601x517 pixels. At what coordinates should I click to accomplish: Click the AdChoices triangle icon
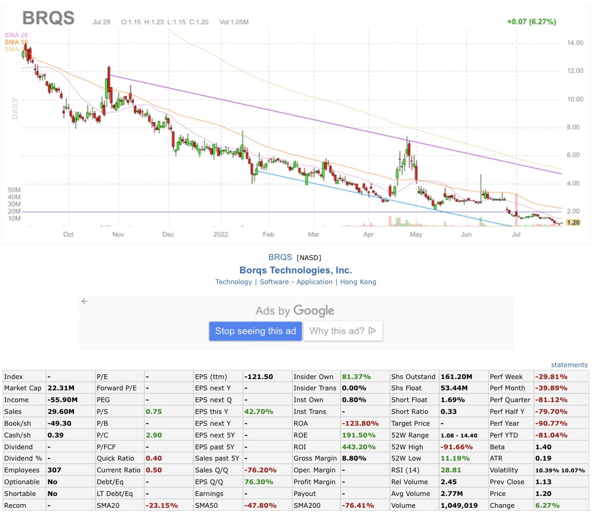(372, 331)
